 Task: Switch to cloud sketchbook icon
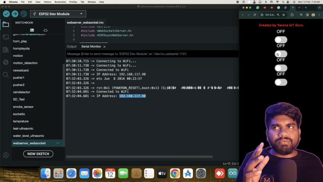(x=45, y=30)
